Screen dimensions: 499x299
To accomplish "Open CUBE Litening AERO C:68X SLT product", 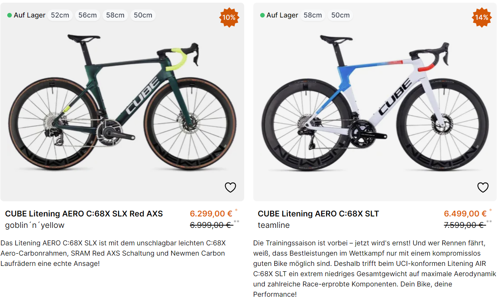I will [318, 214].
